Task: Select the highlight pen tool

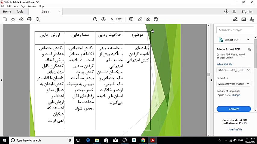Action: [x=139, y=19]
